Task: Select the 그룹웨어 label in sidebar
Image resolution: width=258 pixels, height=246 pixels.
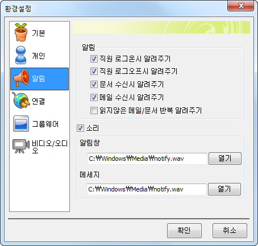Action: coord(45,124)
